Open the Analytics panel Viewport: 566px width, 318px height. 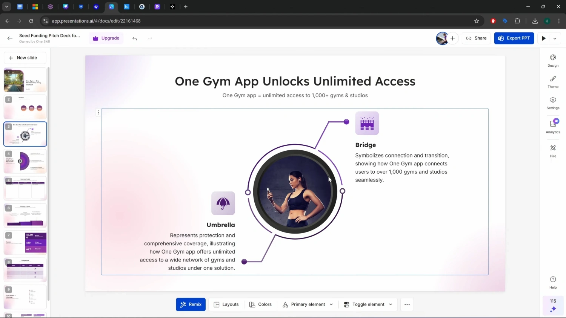[x=553, y=126]
